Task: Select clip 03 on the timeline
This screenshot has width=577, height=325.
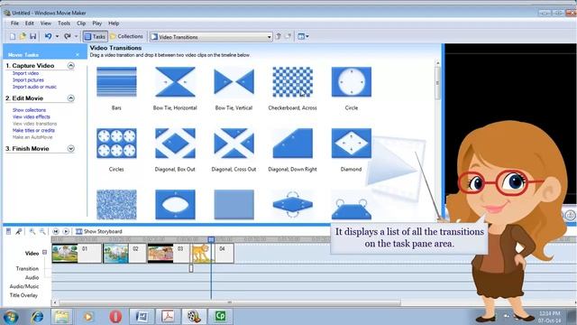Action: [x=169, y=253]
